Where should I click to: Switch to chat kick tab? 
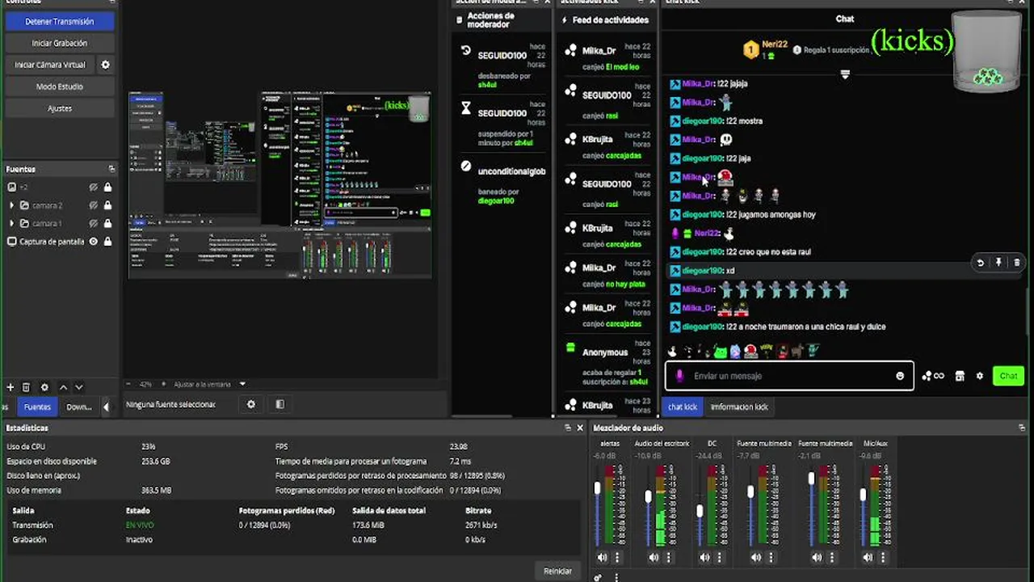tap(683, 407)
